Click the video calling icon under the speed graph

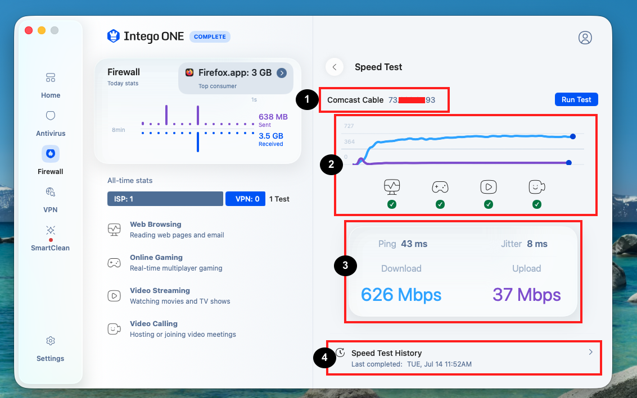pyautogui.click(x=537, y=187)
